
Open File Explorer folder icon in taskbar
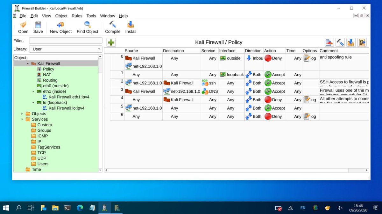point(55,208)
